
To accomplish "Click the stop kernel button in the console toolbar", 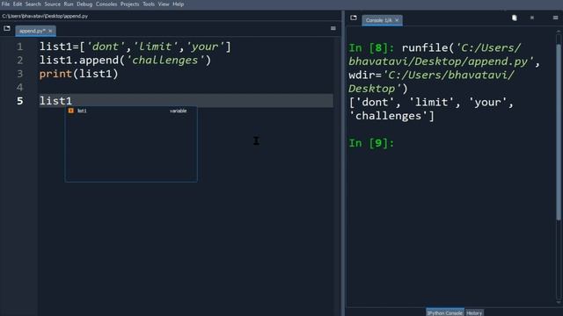I will tap(532, 18).
